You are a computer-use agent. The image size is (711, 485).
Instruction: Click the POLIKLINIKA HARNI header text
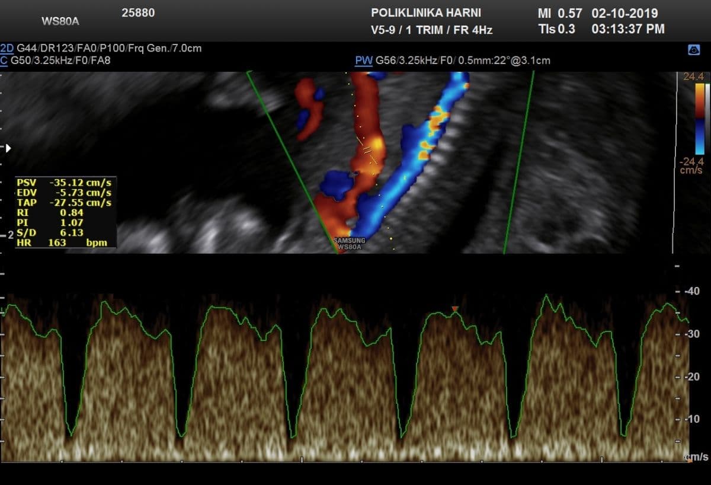click(x=425, y=13)
